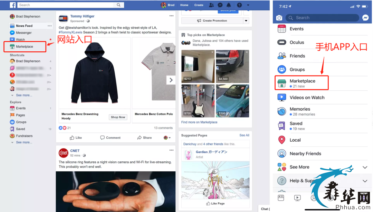Click the Mercedes Benz hoody image
The image size is (373, 212).
point(94,73)
